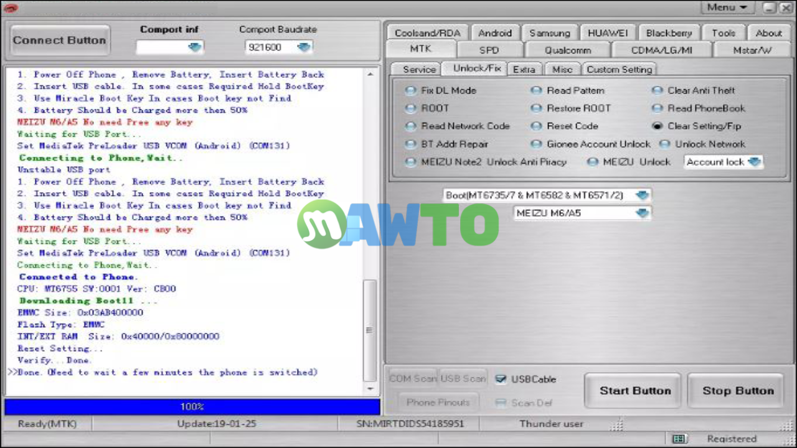Click the log panel scrollbar thumb
797x448 pixels.
point(370,330)
